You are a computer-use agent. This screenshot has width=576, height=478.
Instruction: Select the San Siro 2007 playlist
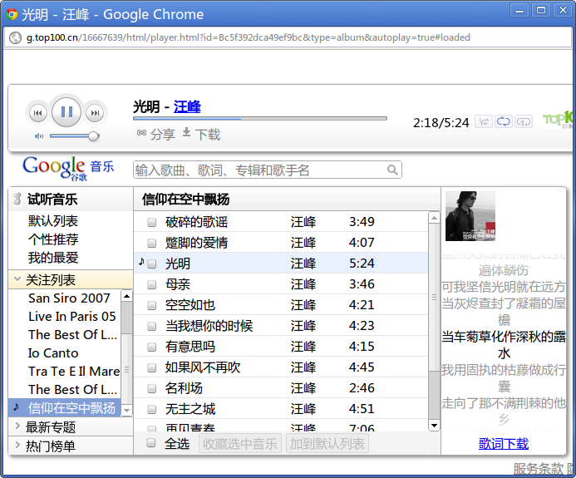point(69,298)
